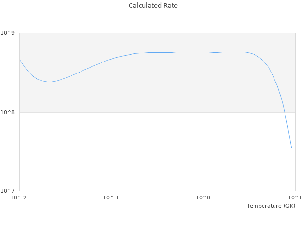Click the horizontal 10^8 gridline at its middle

coord(157,113)
